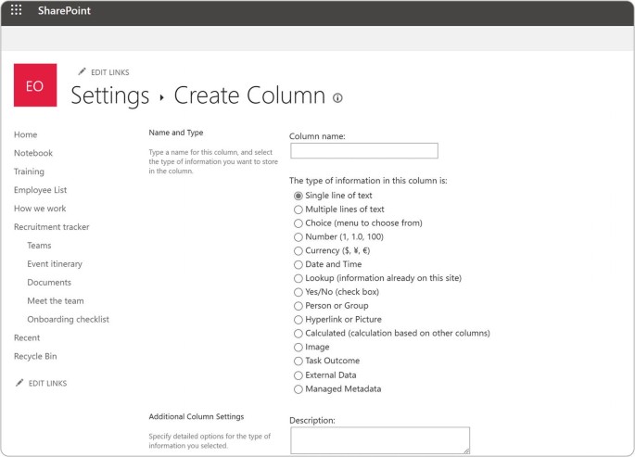
Task: Open Home in the left navigation
Action: pos(26,134)
